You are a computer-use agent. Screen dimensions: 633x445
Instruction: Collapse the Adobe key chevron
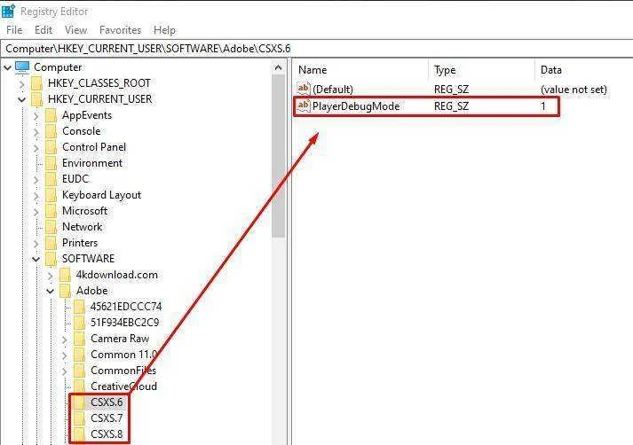50,291
